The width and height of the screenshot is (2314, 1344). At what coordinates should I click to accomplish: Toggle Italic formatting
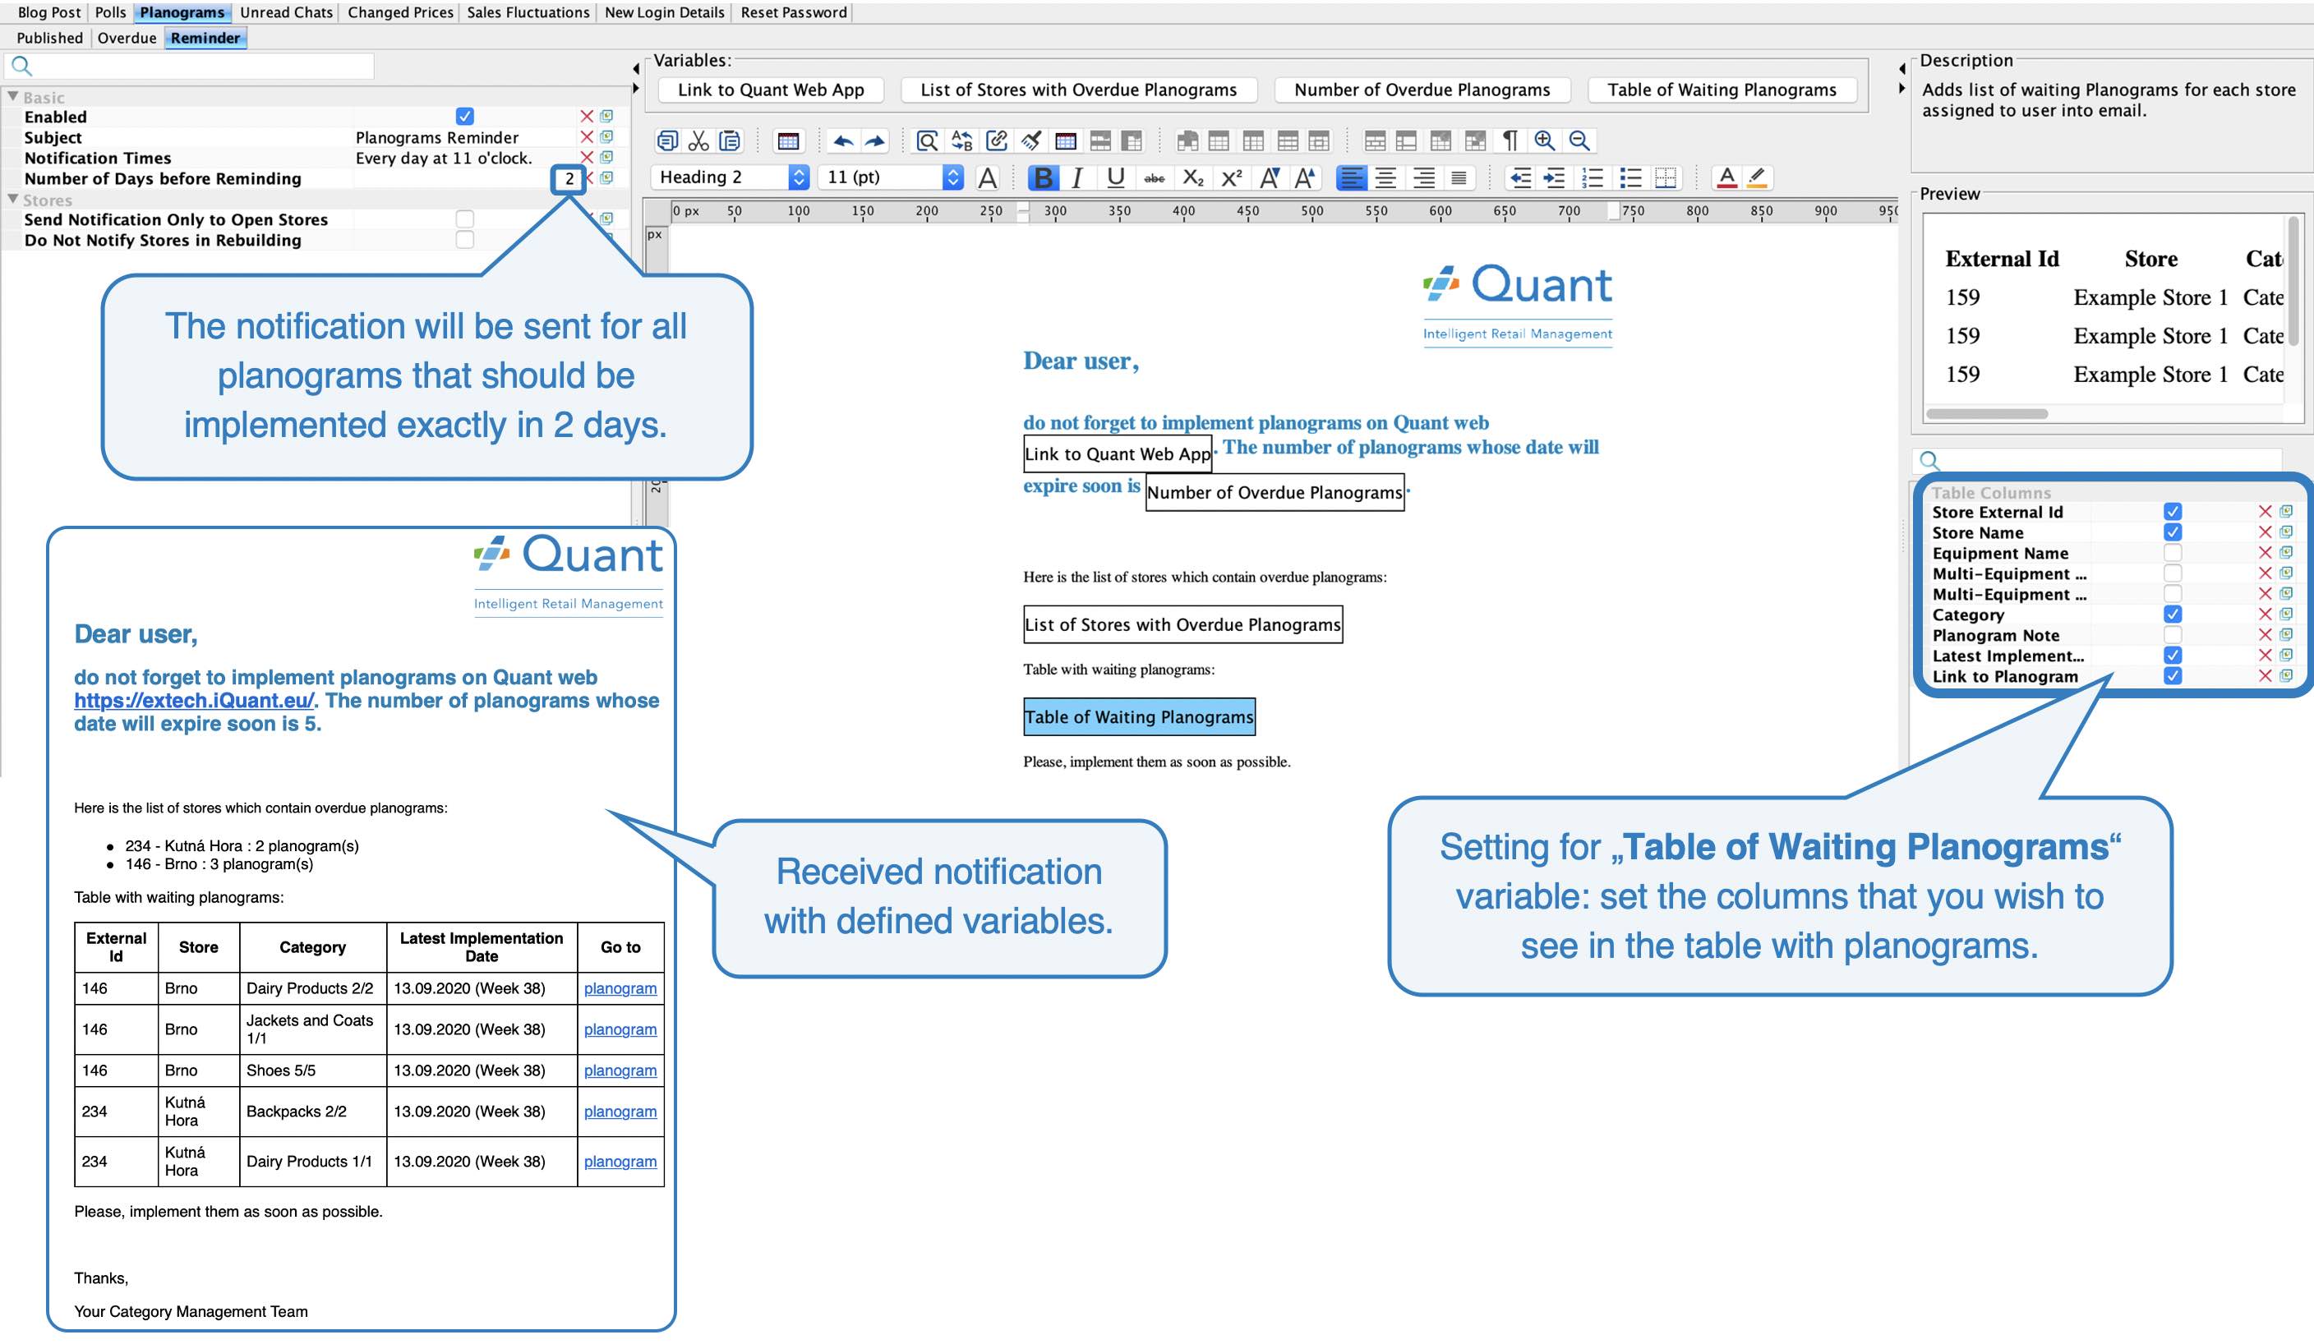(x=1078, y=177)
